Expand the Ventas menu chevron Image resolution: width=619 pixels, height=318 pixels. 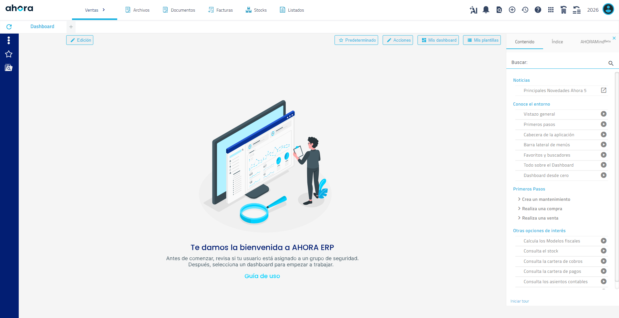tap(104, 10)
